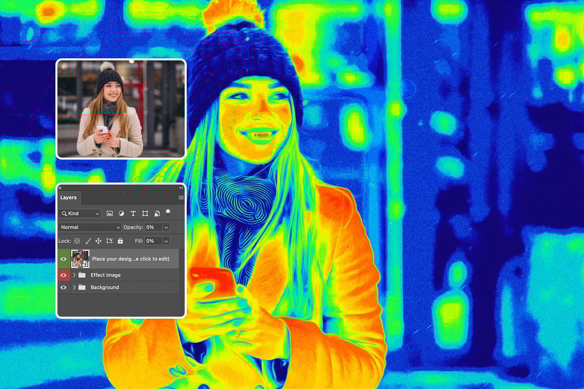Hide the Effect Image group

pyautogui.click(x=63, y=275)
